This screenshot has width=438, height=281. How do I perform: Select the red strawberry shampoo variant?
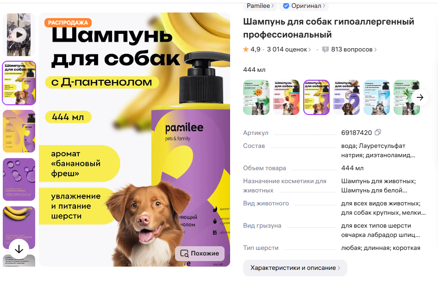point(286,97)
